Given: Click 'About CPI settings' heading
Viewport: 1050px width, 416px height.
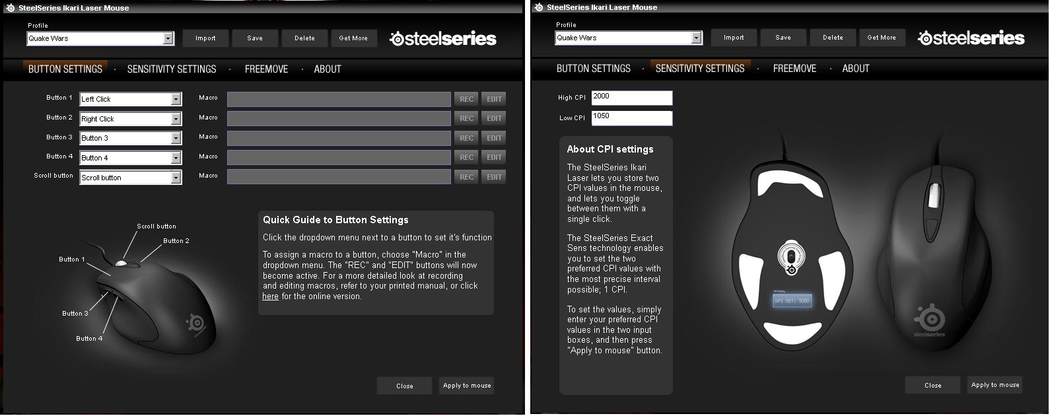Looking at the screenshot, I should click(x=610, y=149).
